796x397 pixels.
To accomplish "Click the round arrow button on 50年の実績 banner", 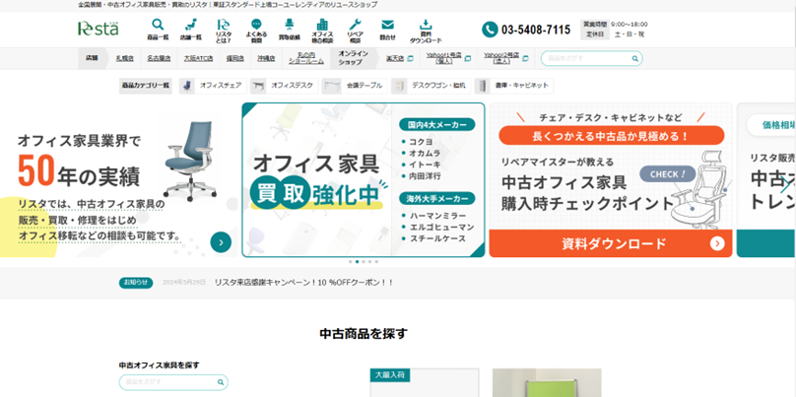I will pyautogui.click(x=221, y=241).
